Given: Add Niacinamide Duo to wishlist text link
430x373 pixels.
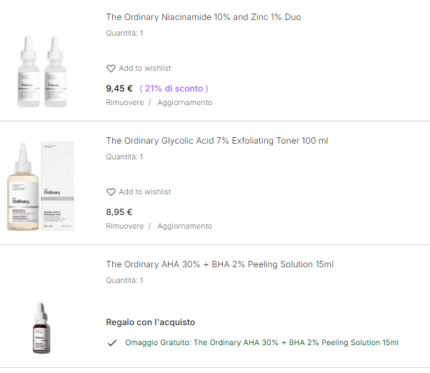Looking at the screenshot, I should 145,68.
